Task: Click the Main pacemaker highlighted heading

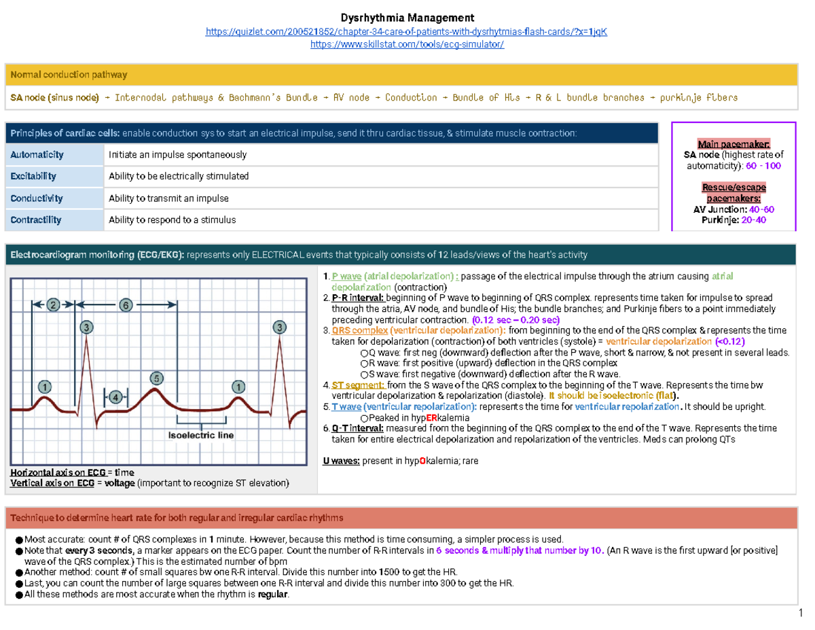Action: point(734,144)
